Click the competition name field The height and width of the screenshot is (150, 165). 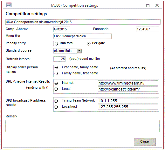coord(83,22)
